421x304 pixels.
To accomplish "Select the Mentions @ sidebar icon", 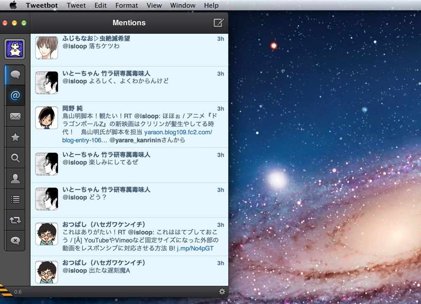I will click(15, 96).
